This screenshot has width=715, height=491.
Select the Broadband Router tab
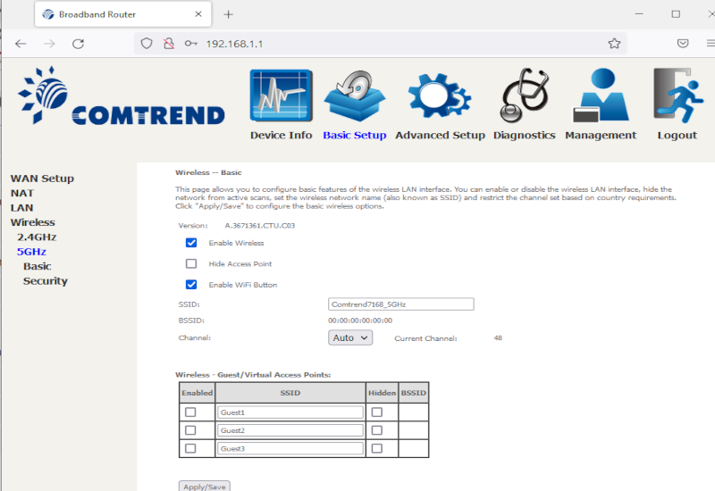point(123,14)
